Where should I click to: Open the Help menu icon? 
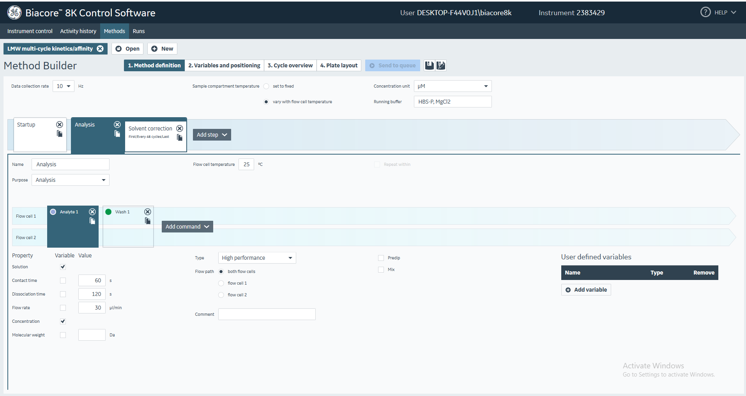point(705,12)
